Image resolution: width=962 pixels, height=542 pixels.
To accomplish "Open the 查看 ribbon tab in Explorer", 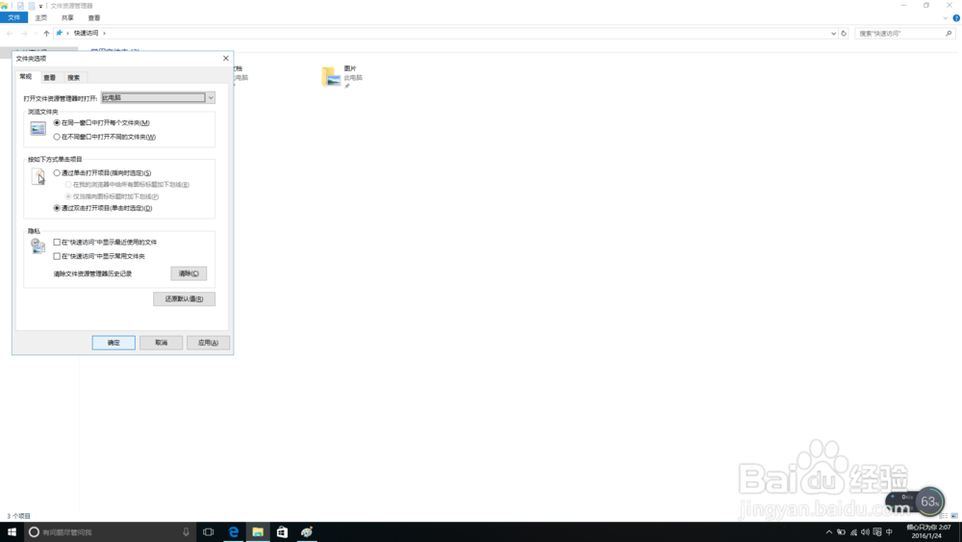I will click(94, 17).
